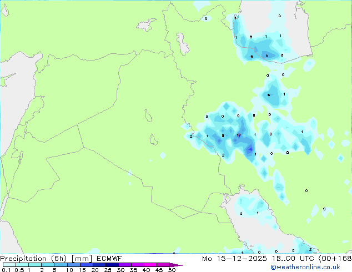
Task: Click the legend swatch for 1–2 mm
Action: [35, 265]
